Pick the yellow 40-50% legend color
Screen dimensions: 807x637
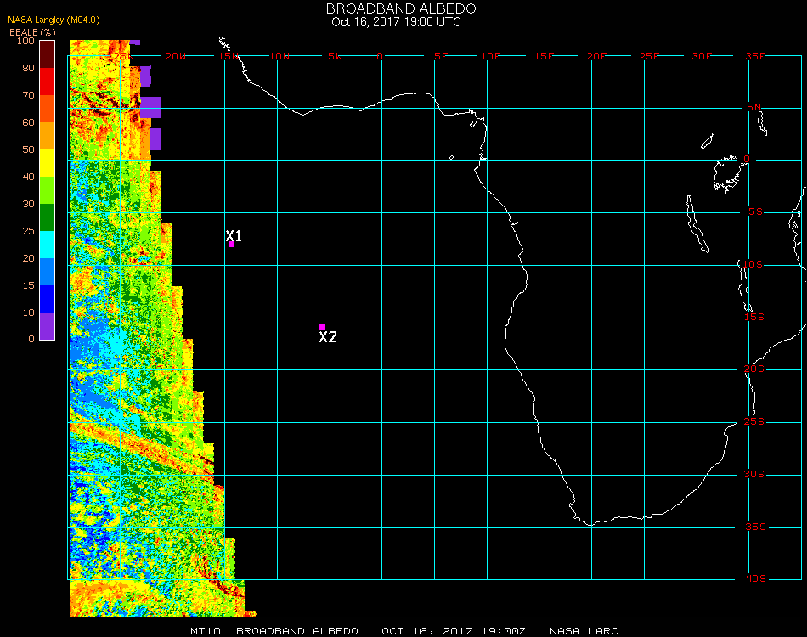[48, 163]
